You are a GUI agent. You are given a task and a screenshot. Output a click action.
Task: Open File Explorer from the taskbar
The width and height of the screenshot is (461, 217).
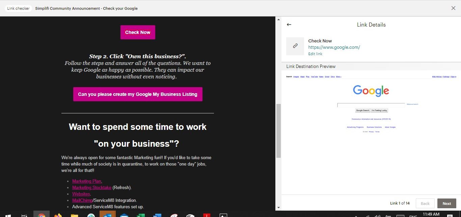[x=75, y=215]
